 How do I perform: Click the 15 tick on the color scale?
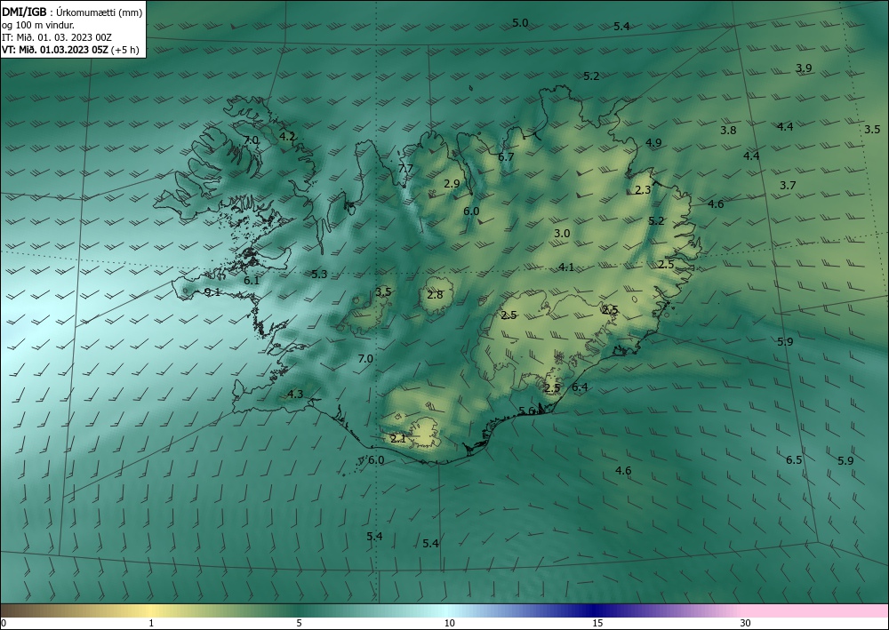pos(597,624)
